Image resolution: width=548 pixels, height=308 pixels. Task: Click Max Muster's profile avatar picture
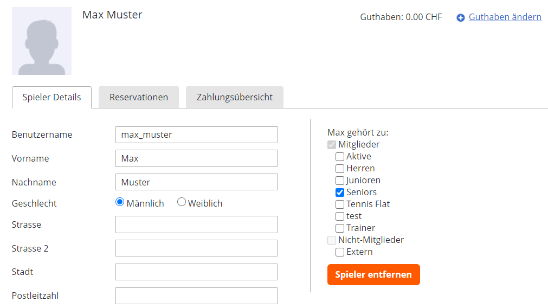point(42,41)
